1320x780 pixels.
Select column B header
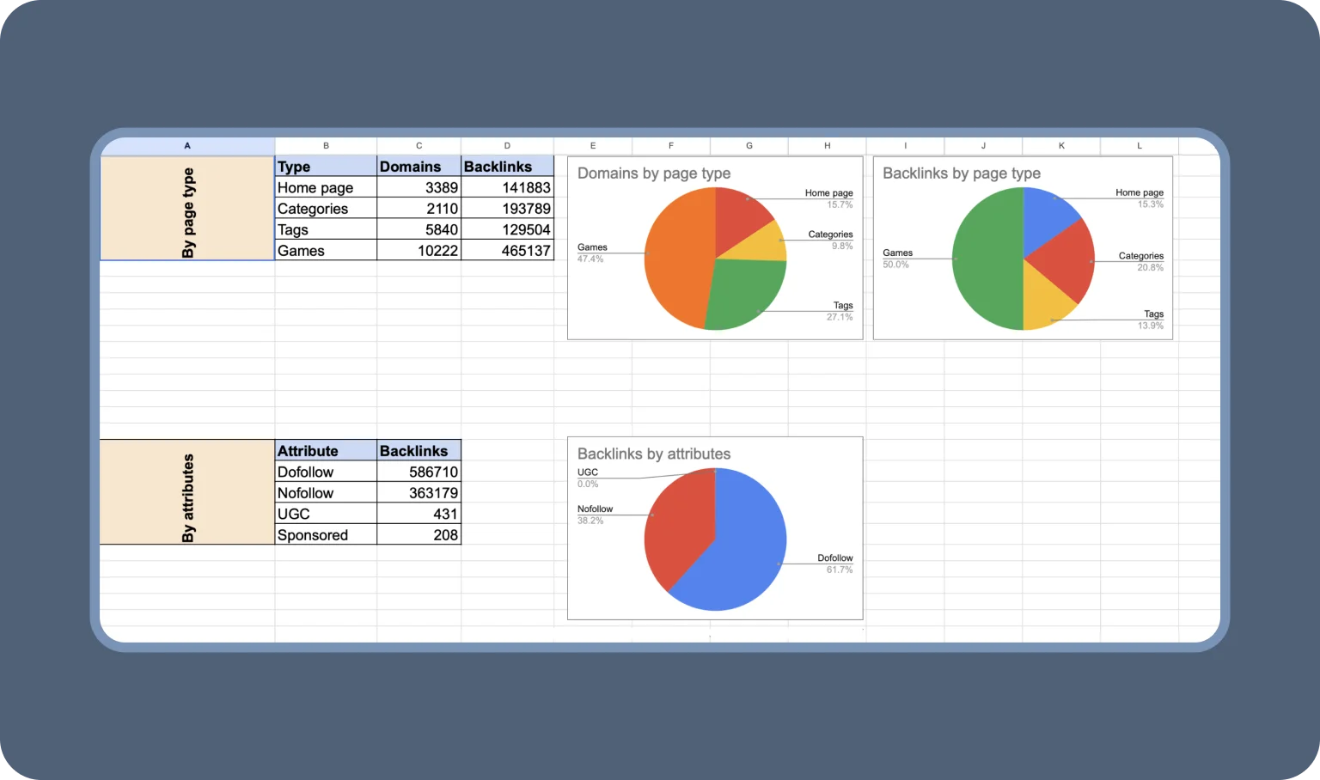(x=326, y=146)
